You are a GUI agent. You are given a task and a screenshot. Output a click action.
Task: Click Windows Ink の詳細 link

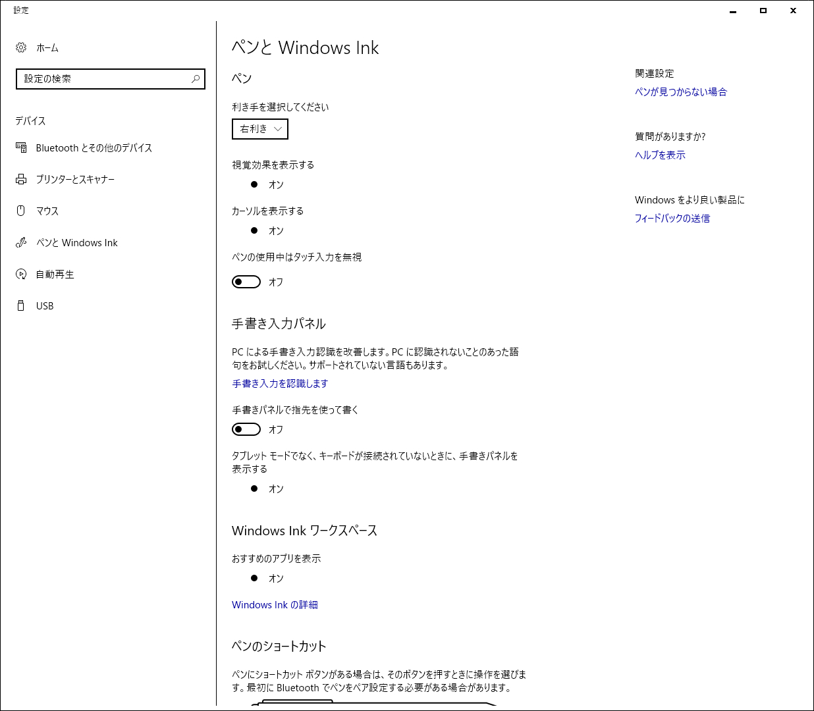[275, 604]
